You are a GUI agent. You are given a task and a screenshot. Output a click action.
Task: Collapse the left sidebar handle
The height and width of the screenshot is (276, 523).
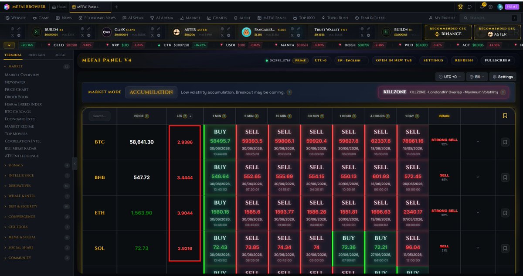(75, 163)
